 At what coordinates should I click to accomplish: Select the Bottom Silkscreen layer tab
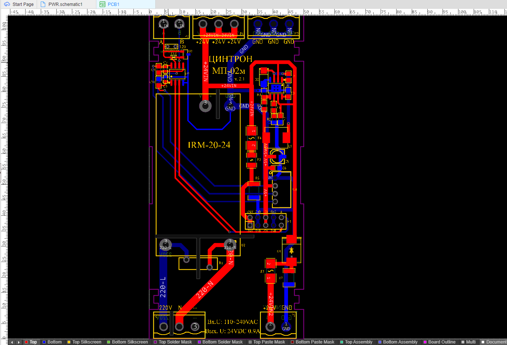click(x=127, y=342)
